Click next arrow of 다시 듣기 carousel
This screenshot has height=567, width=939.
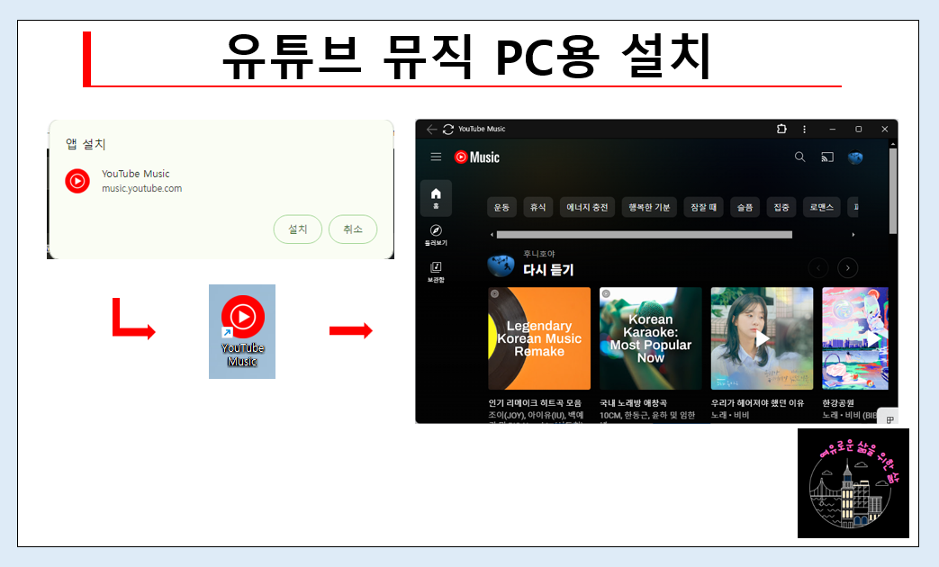(x=847, y=267)
